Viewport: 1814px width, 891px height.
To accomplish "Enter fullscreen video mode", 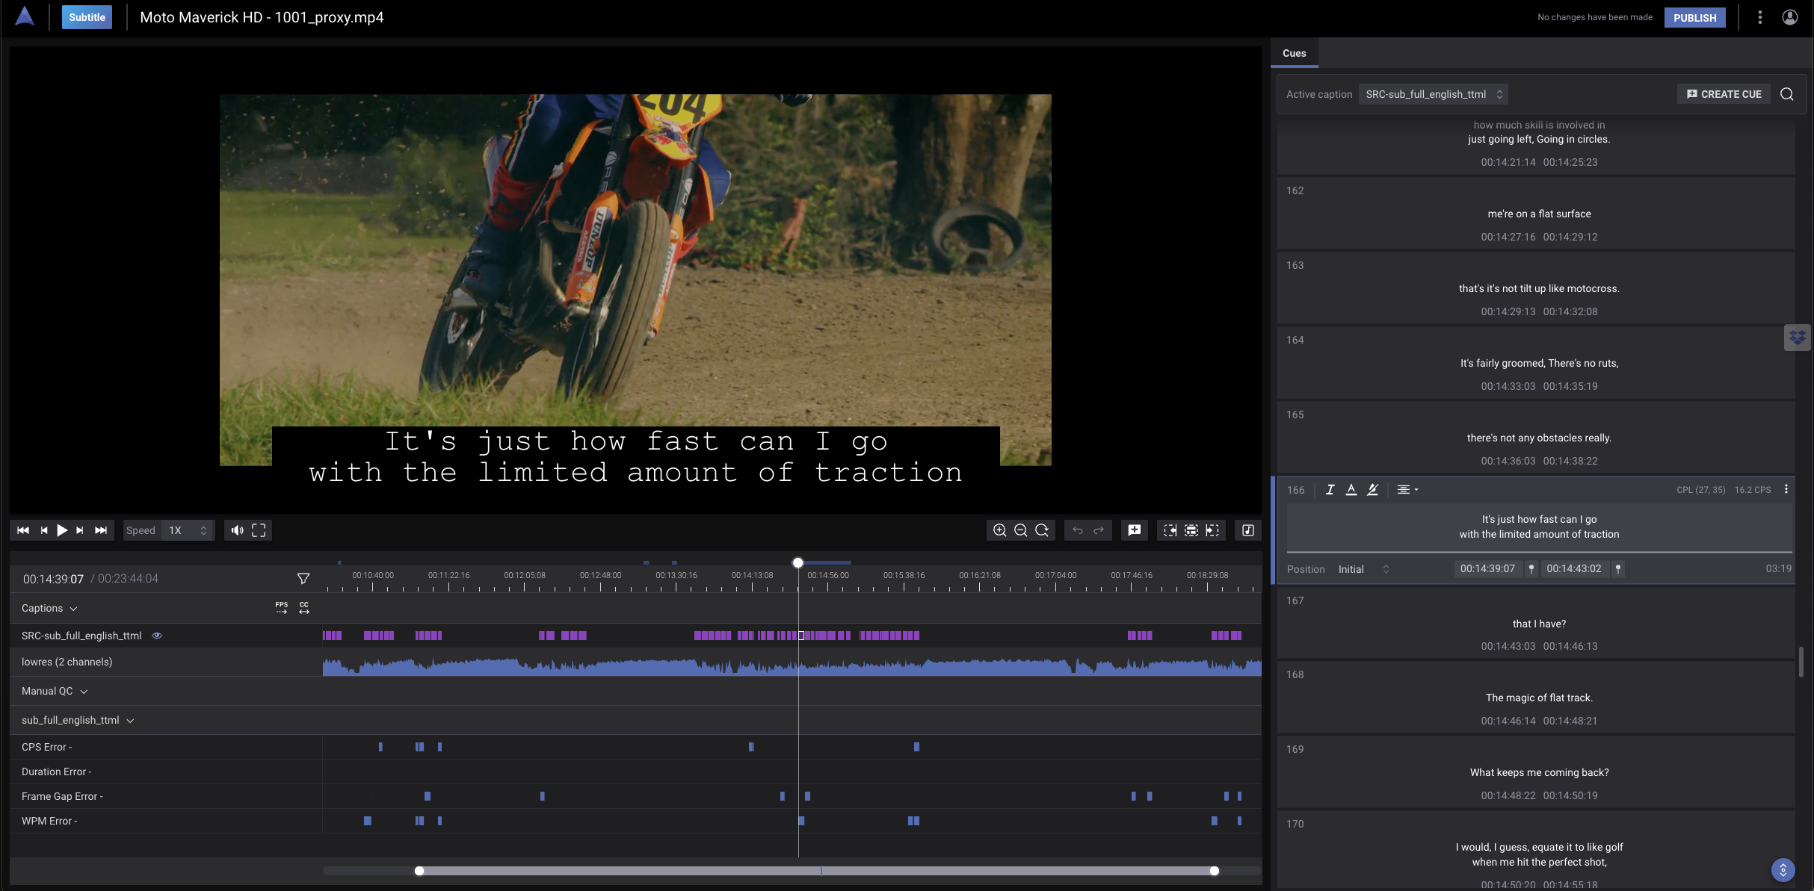I will 259,530.
